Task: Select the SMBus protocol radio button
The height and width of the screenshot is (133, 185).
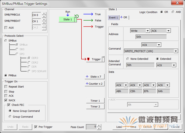Action: pyautogui.click(x=6, y=41)
